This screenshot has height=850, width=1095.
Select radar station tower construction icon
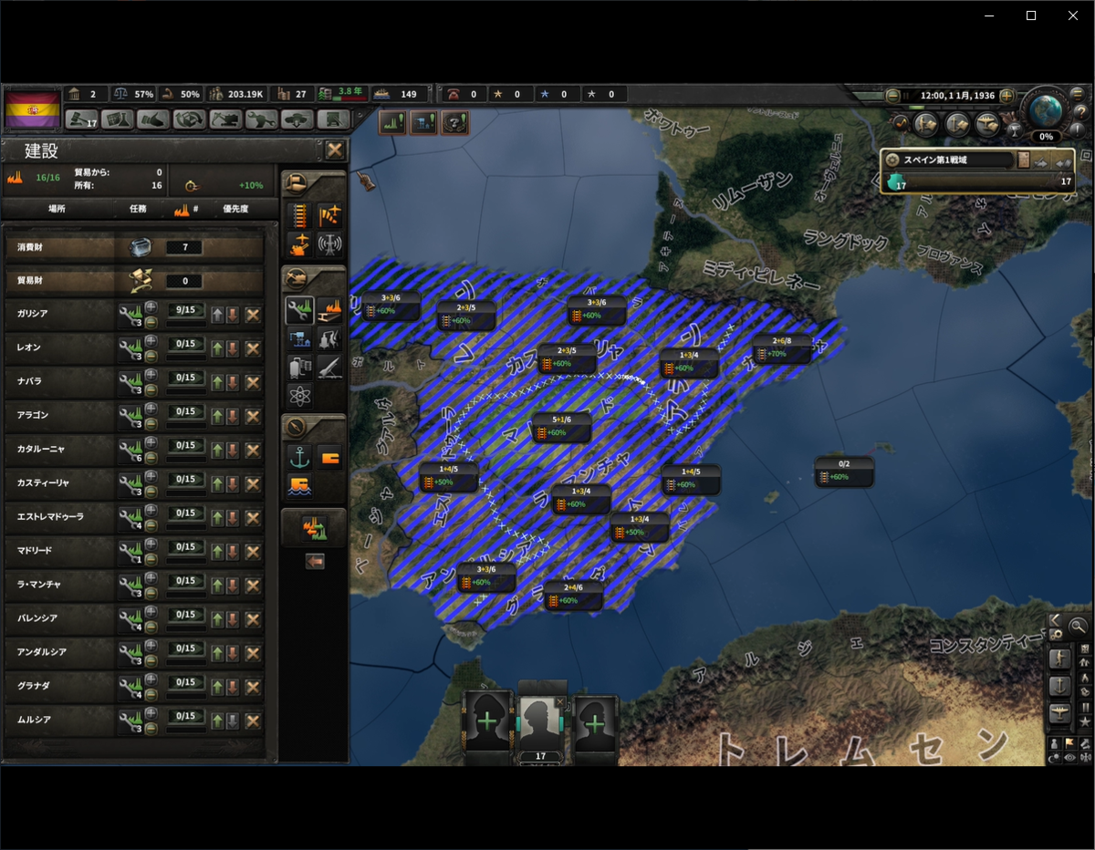pos(329,245)
